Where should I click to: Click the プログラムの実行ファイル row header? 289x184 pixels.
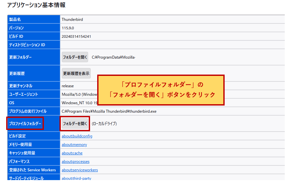[x=34, y=111]
